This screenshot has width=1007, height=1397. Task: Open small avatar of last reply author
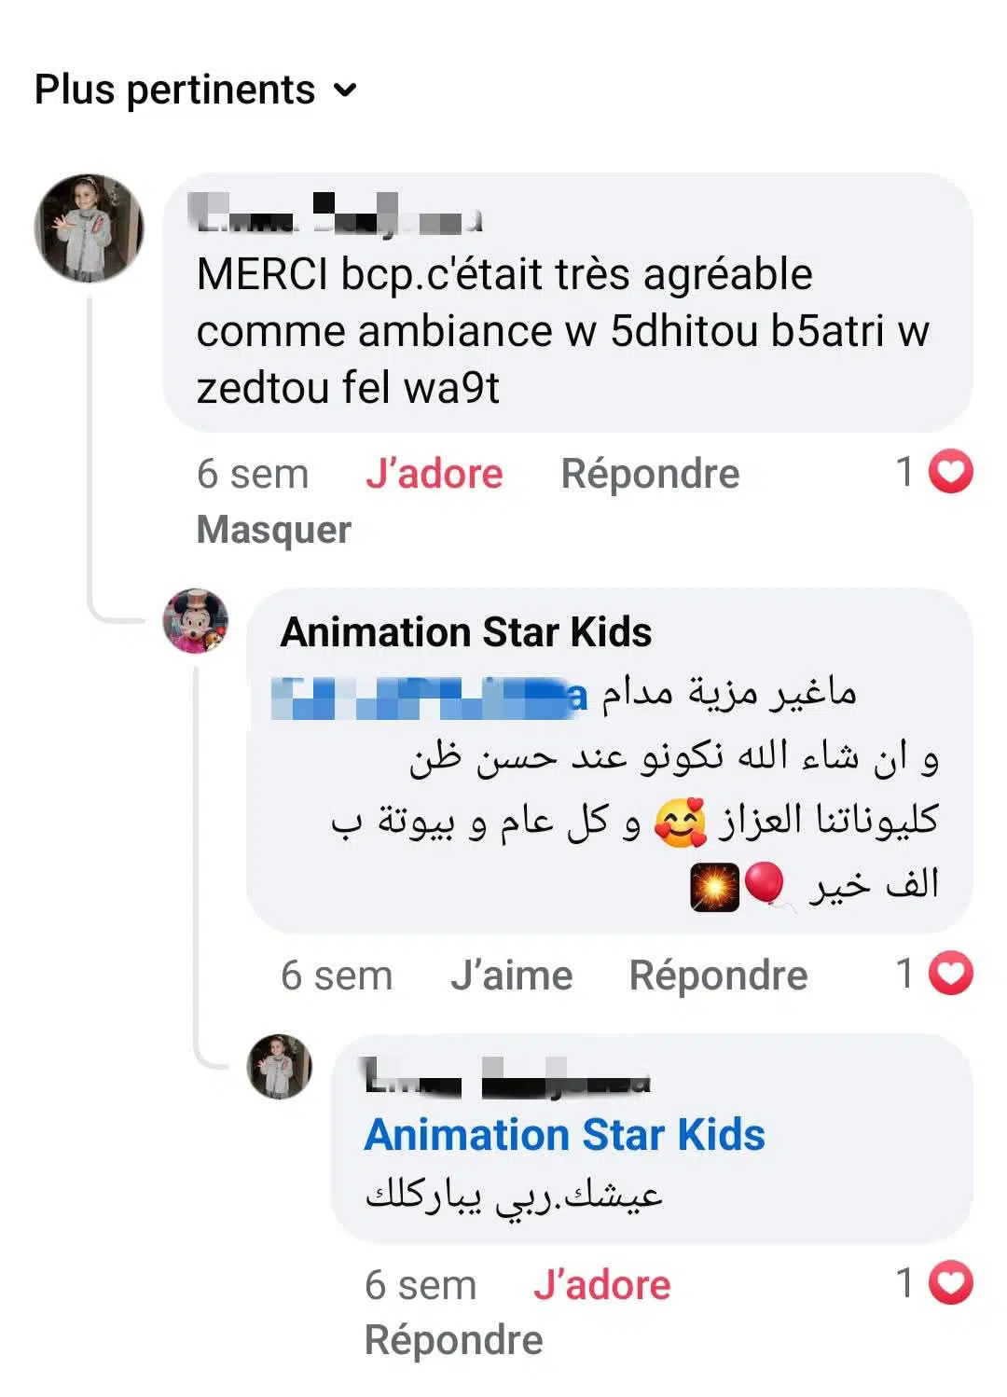(279, 1066)
